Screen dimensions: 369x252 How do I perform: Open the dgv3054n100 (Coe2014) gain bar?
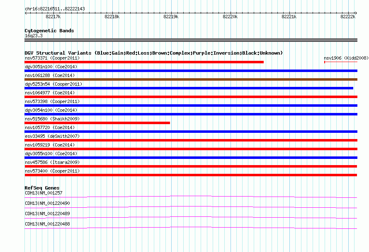tap(191, 114)
